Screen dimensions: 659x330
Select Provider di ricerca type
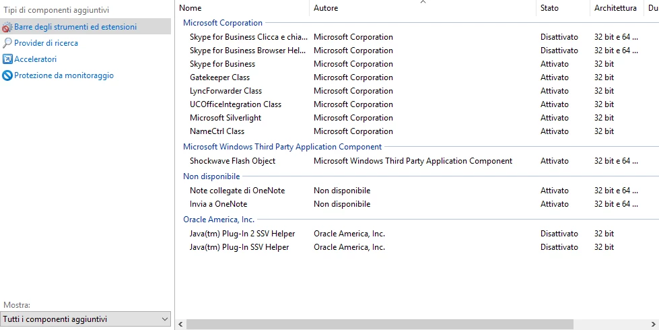(46, 43)
